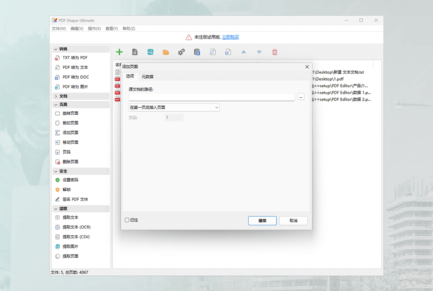Open the 提取文本 (OCR) tool
This screenshot has width=433, height=291.
click(74, 227)
